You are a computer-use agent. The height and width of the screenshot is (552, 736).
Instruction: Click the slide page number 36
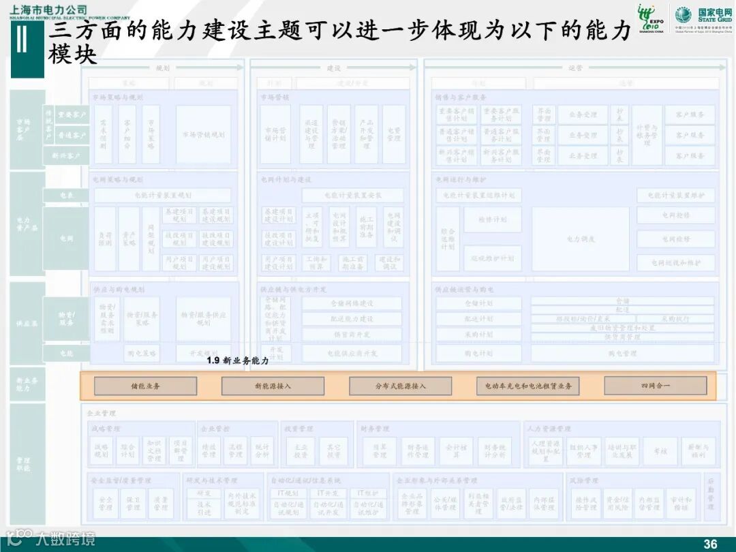[x=710, y=544]
